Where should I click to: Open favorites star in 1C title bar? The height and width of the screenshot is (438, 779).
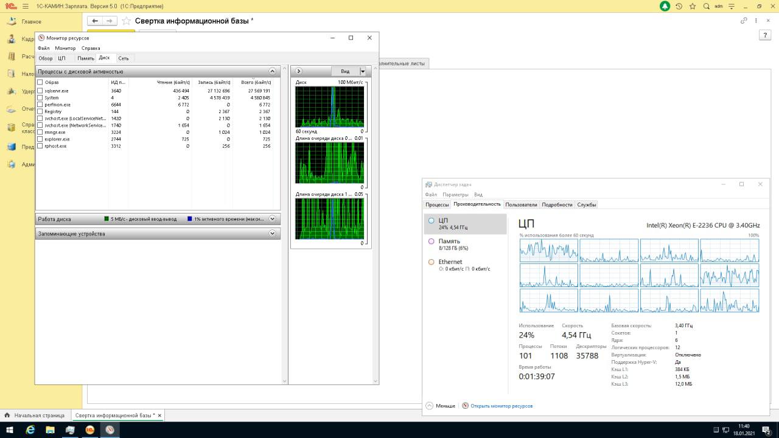pos(693,6)
